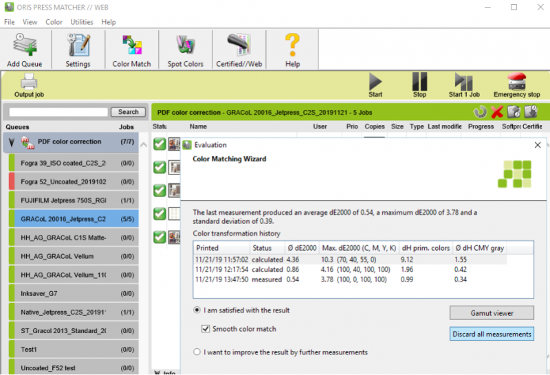
Task: Collapse the PDF color correction queue group
Action: click(x=12, y=142)
